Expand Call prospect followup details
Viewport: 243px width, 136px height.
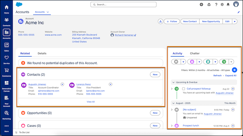(x=172, y=89)
